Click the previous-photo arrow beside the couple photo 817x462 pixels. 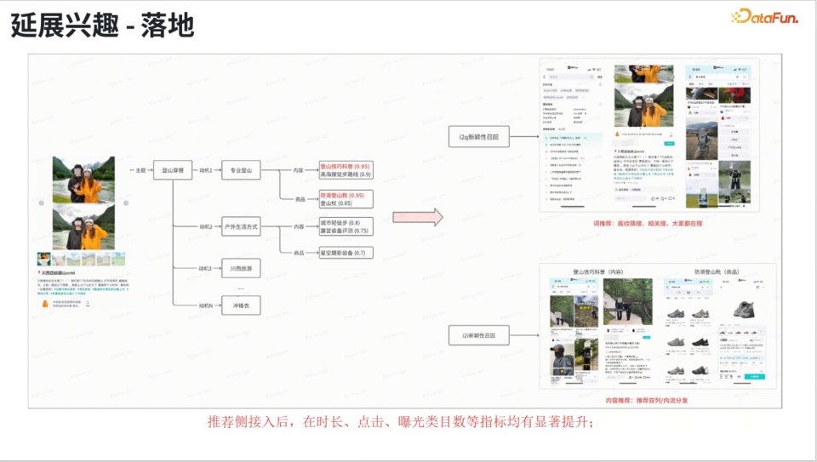[x=42, y=203]
